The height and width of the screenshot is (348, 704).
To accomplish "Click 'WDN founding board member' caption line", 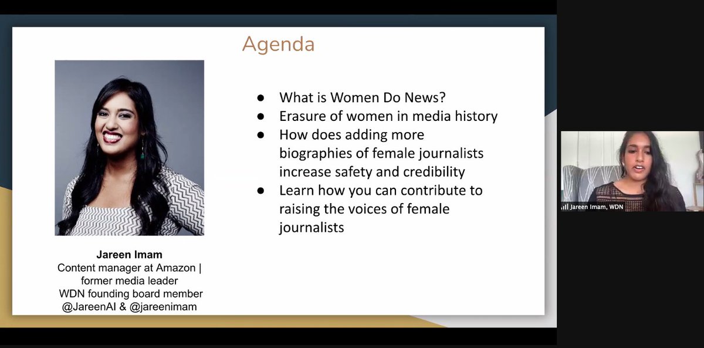I will click(131, 293).
